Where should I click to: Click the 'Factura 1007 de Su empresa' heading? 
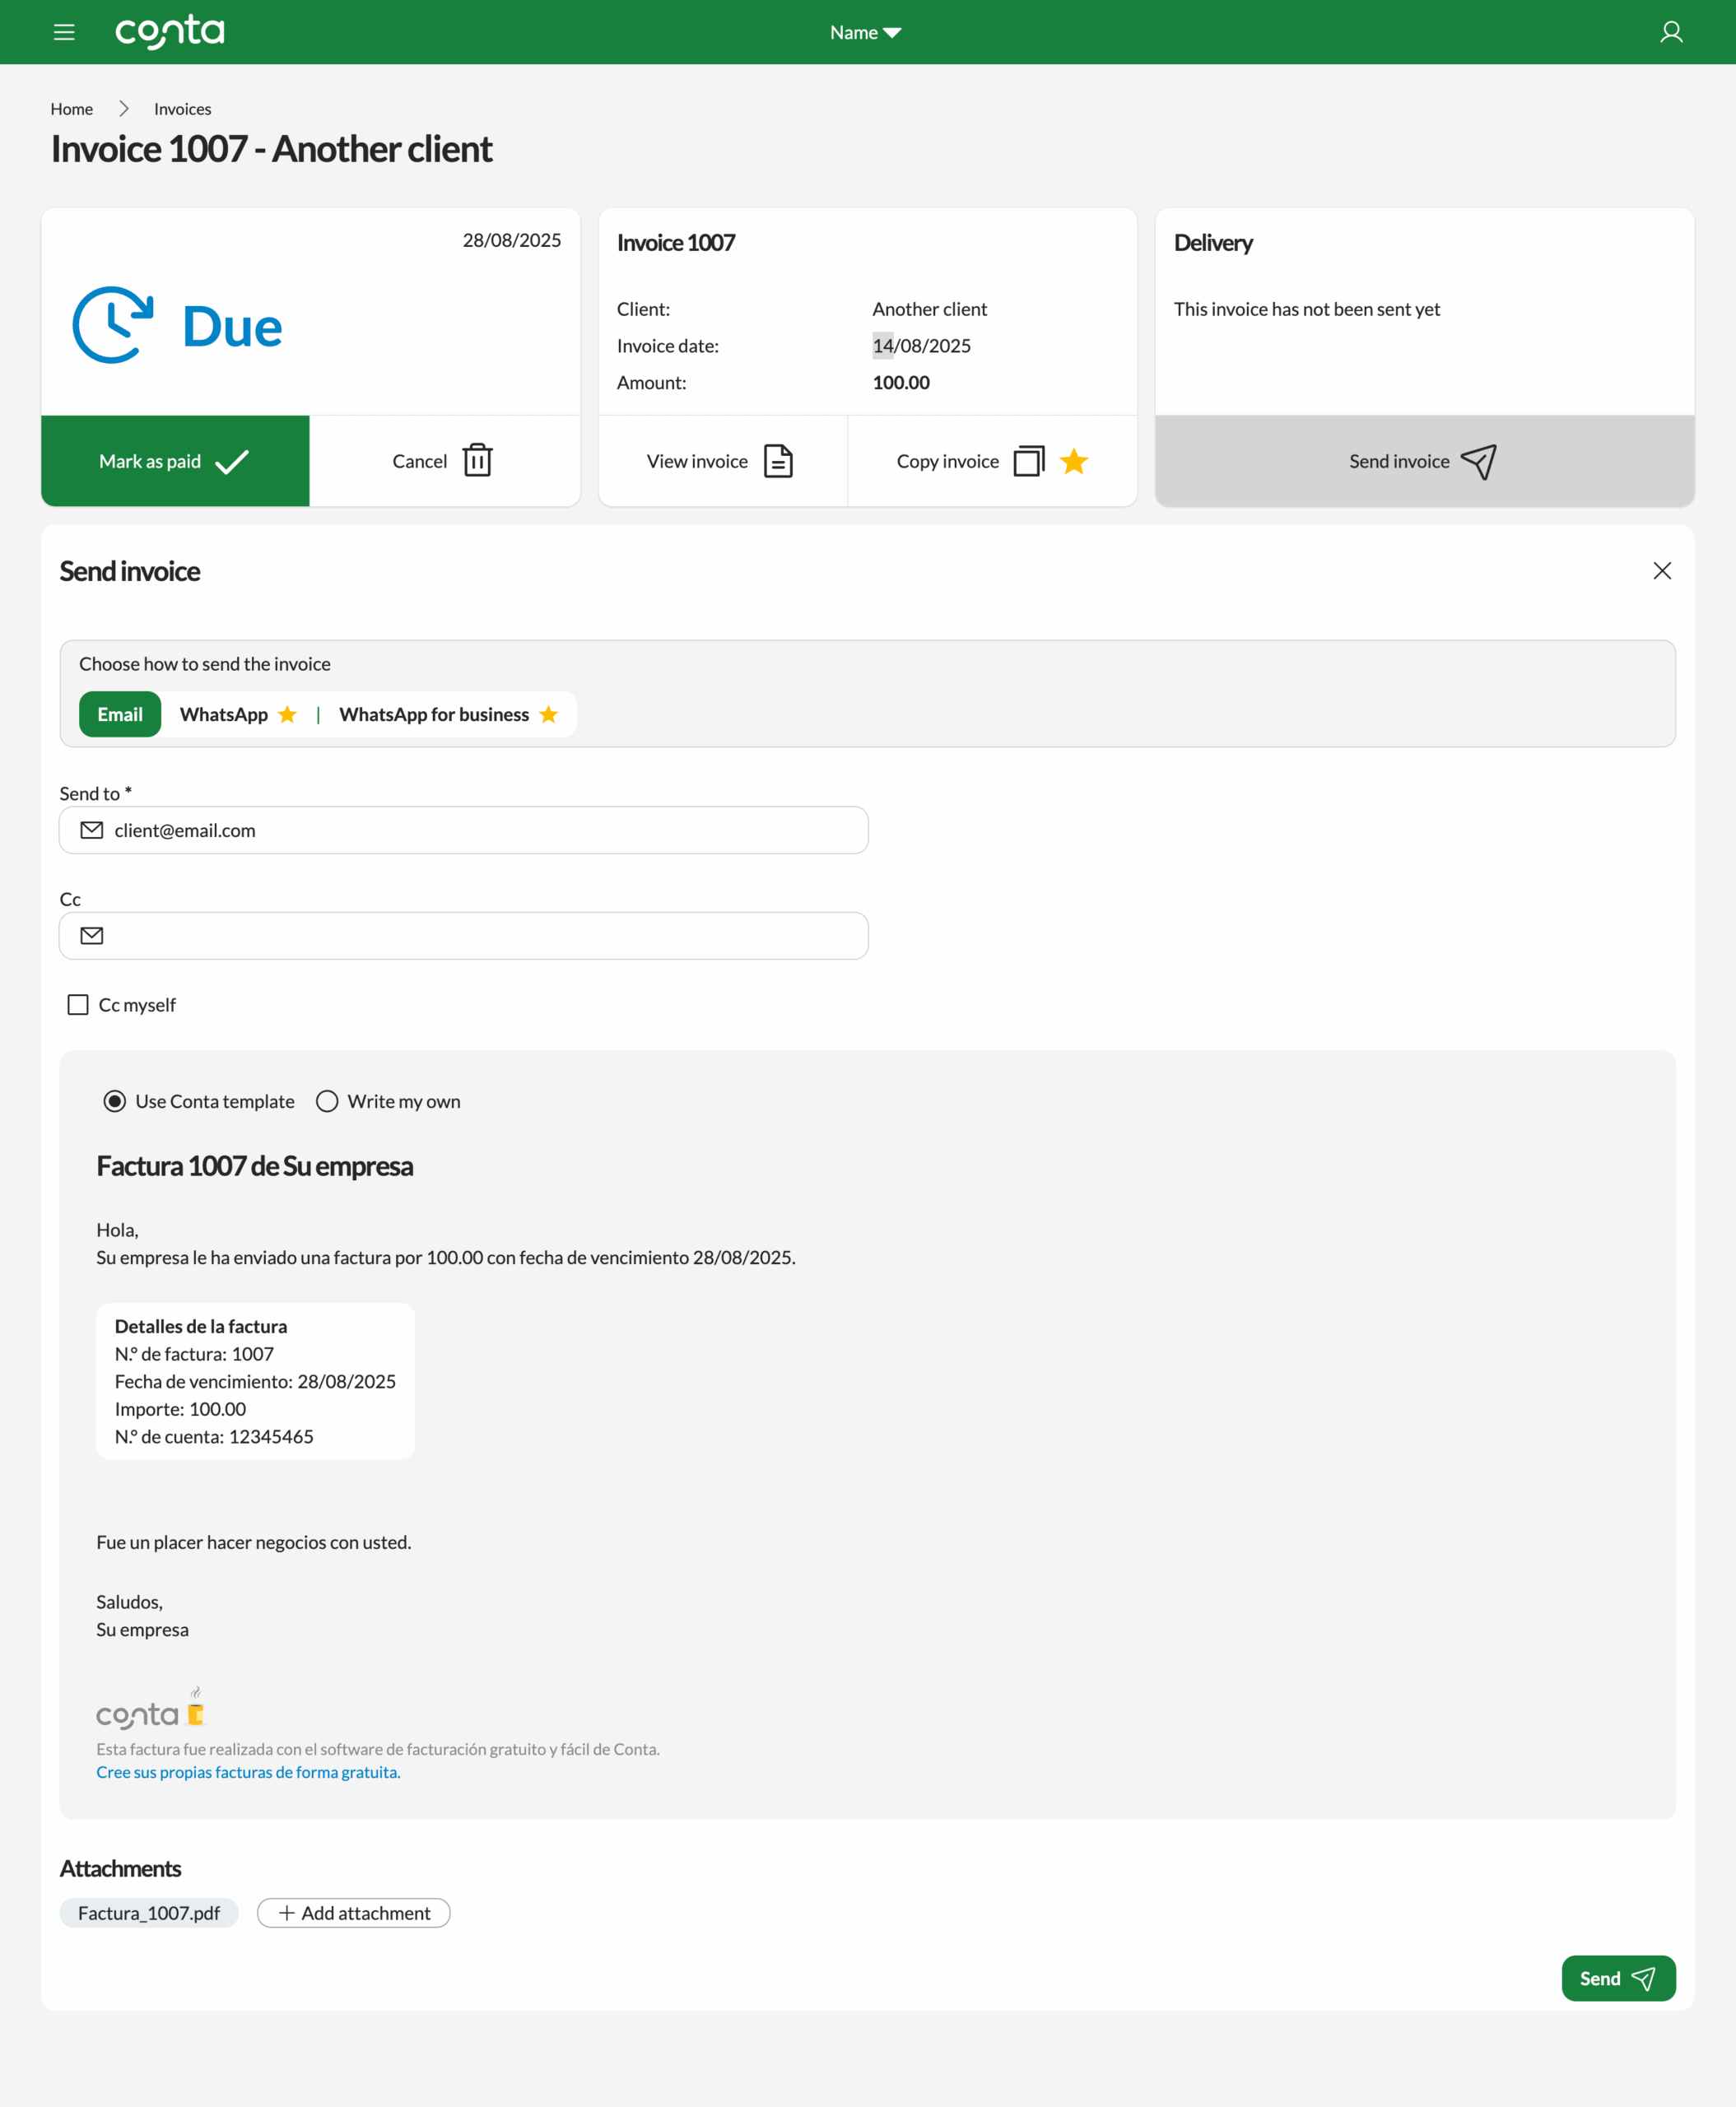tap(255, 1166)
